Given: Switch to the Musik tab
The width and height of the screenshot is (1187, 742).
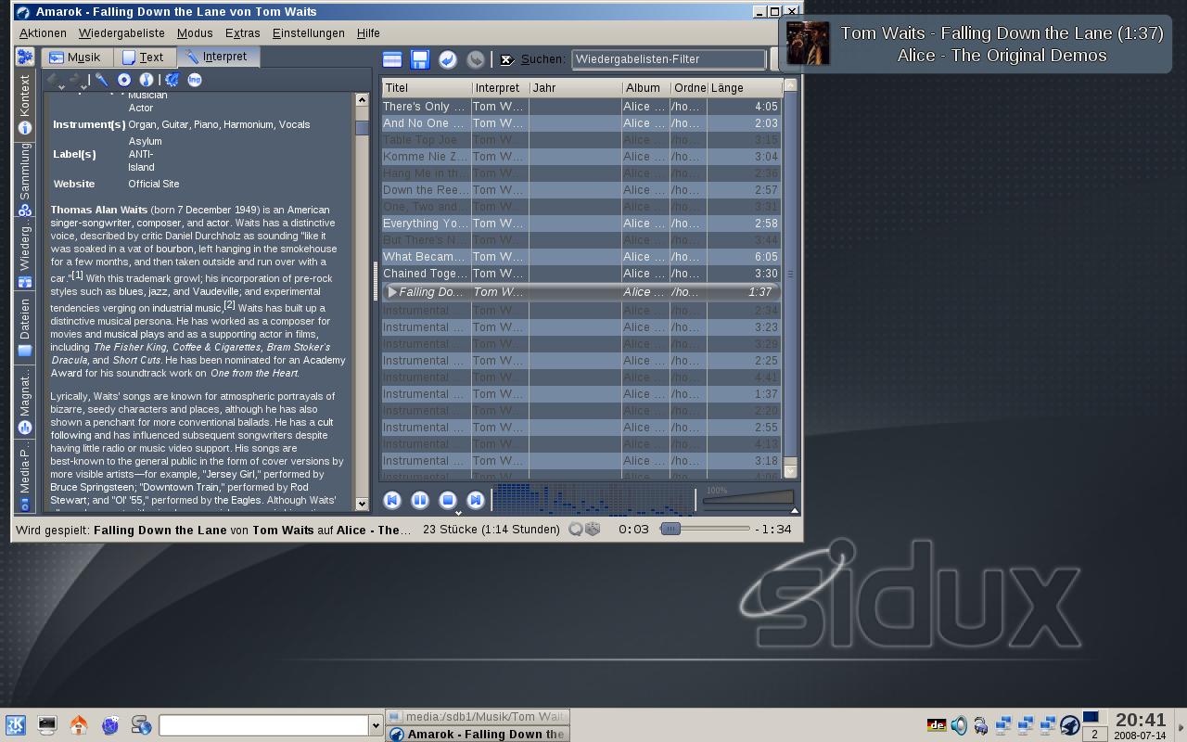Looking at the screenshot, I should pyautogui.click(x=75, y=58).
